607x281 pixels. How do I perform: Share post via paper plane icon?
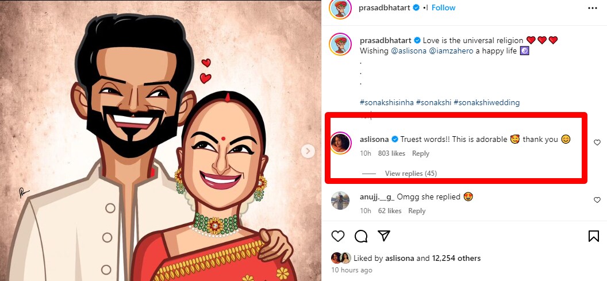click(383, 236)
